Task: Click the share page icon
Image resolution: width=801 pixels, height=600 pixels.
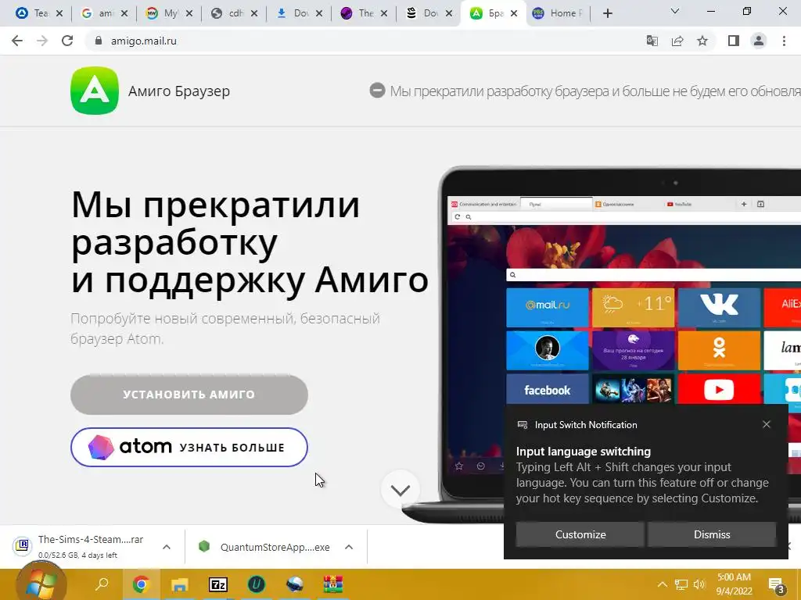Action: click(677, 41)
